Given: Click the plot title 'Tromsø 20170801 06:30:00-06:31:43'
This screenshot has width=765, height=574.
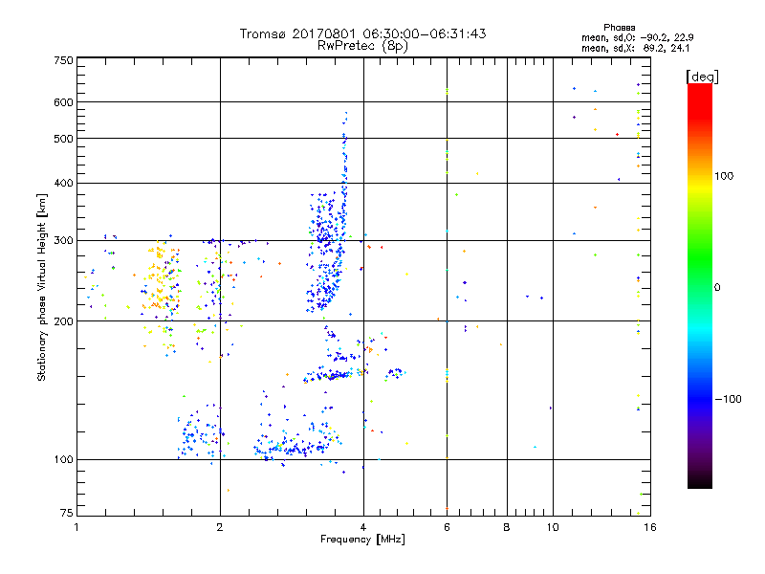Looking at the screenshot, I should (x=362, y=33).
